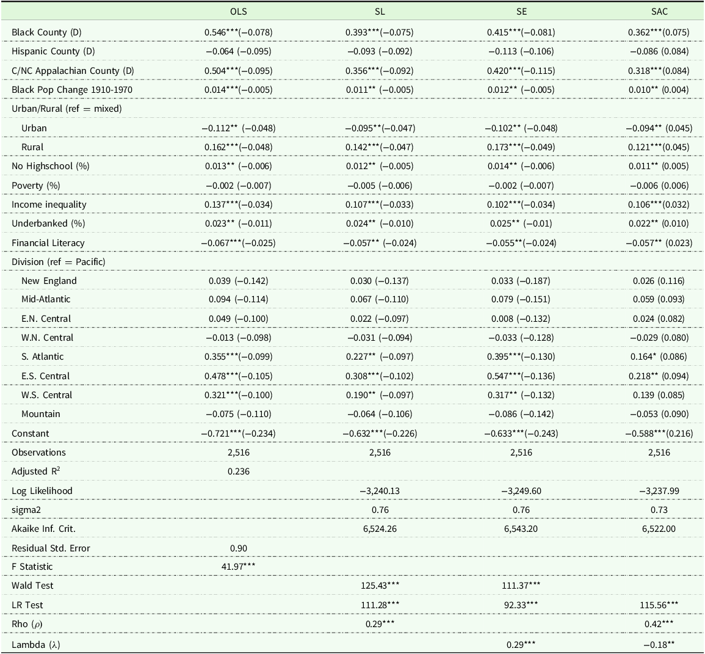The image size is (705, 654).
Task: Select the Adjusted R² value 0.236
Action: point(239,471)
